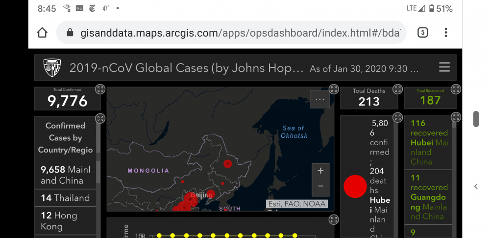Select 9,658 Mainland China row
The height and width of the screenshot is (238, 490).
pyautogui.click(x=65, y=175)
